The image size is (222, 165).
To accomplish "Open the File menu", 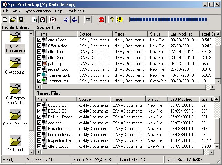I will [x=6, y=11].
